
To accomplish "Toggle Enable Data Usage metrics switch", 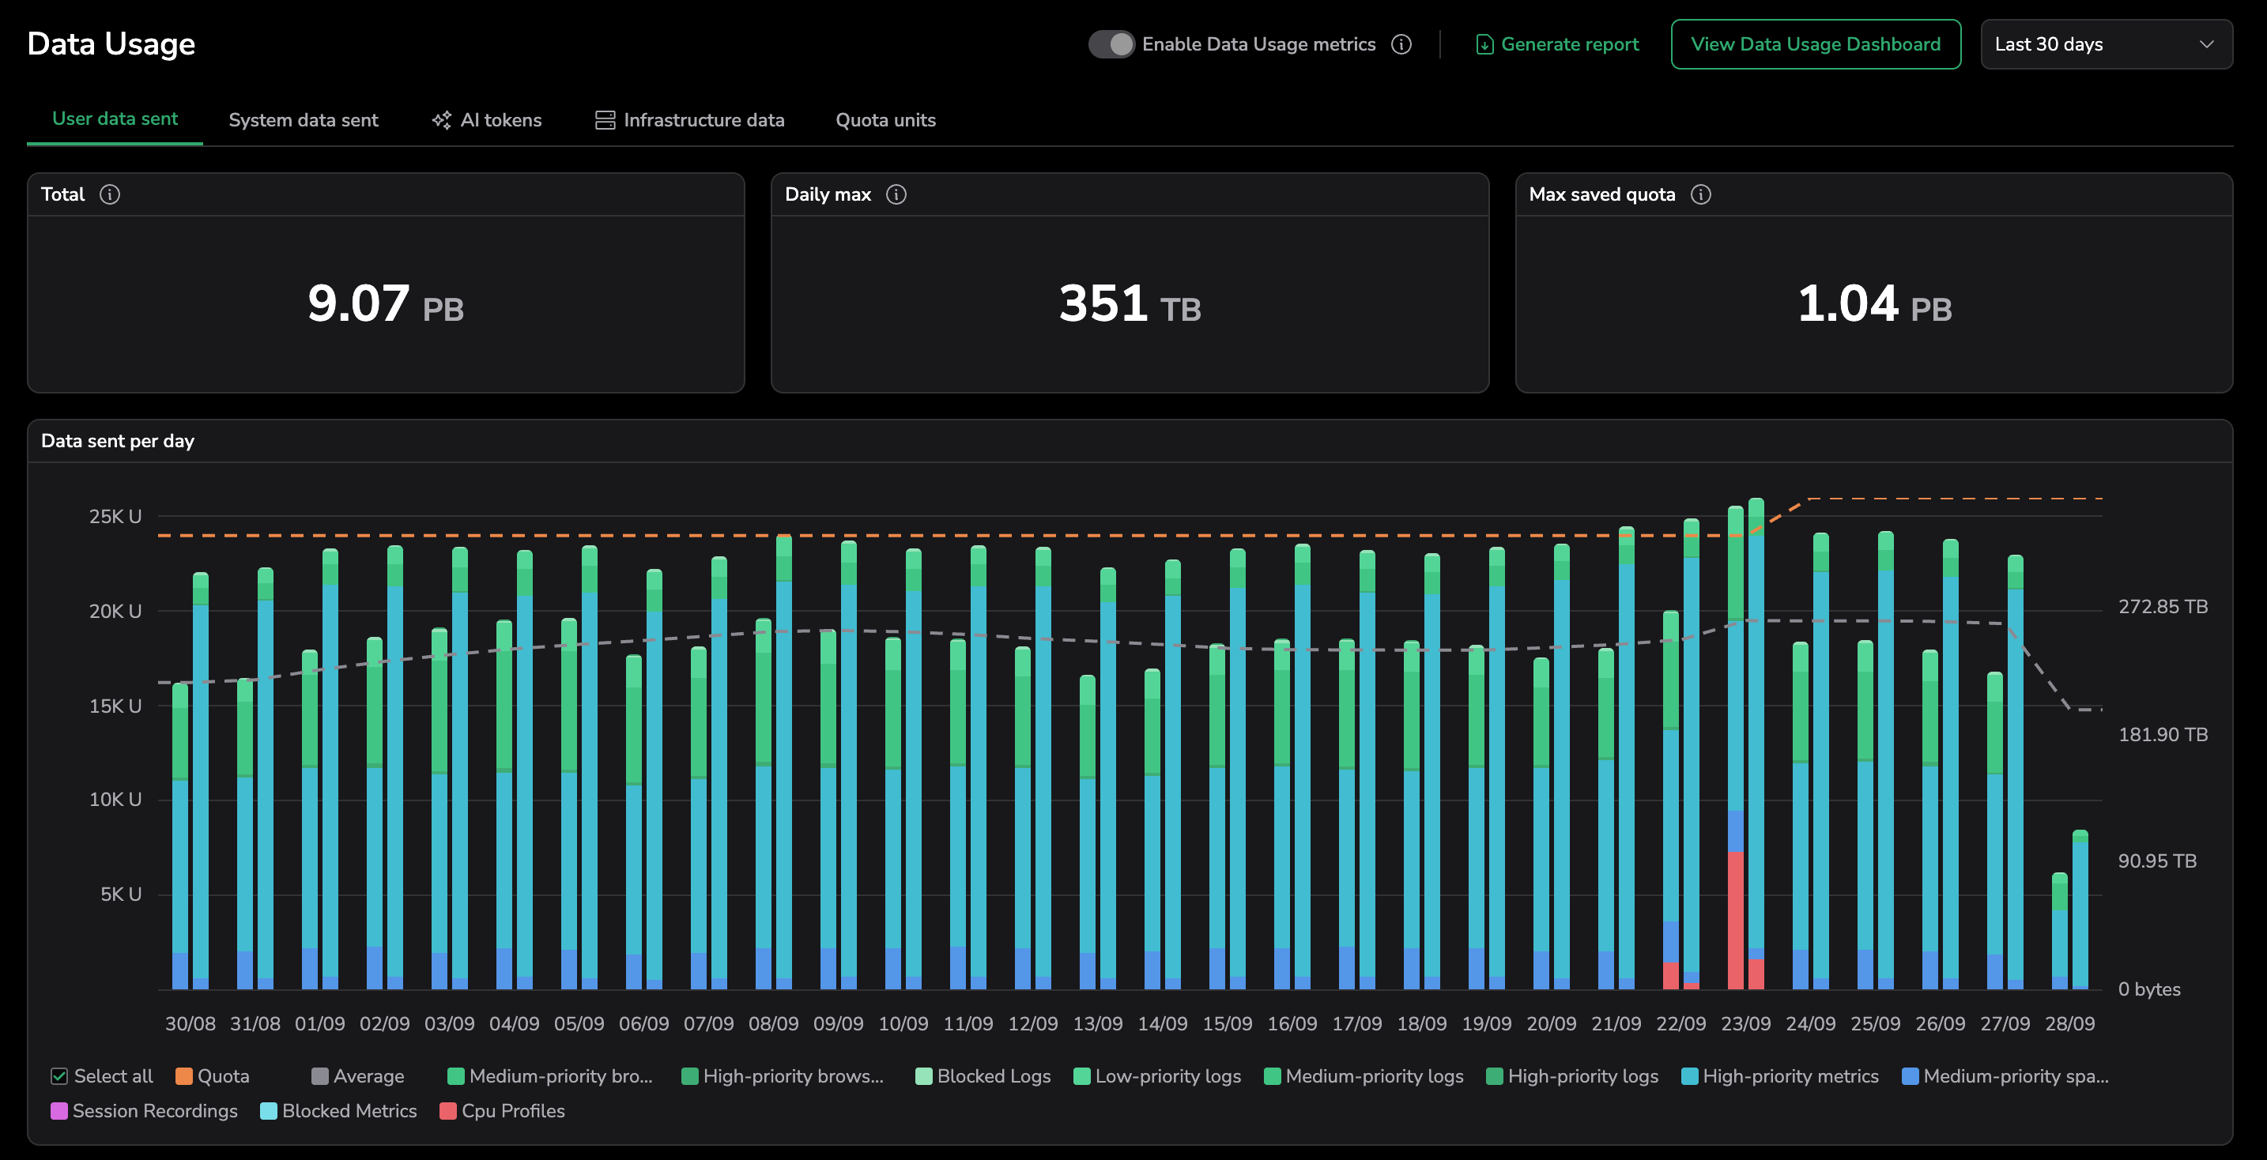I will 1111,44.
